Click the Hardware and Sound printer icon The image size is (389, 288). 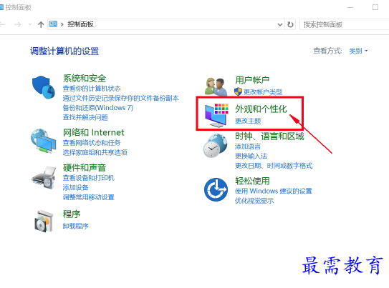pyautogui.click(x=44, y=178)
